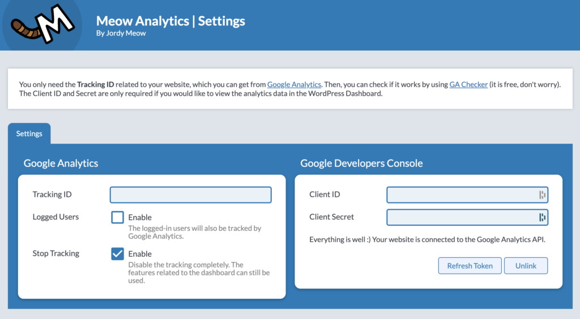Click the 'By Jordy Meow' subtitle
The width and height of the screenshot is (580, 319).
[121, 33]
